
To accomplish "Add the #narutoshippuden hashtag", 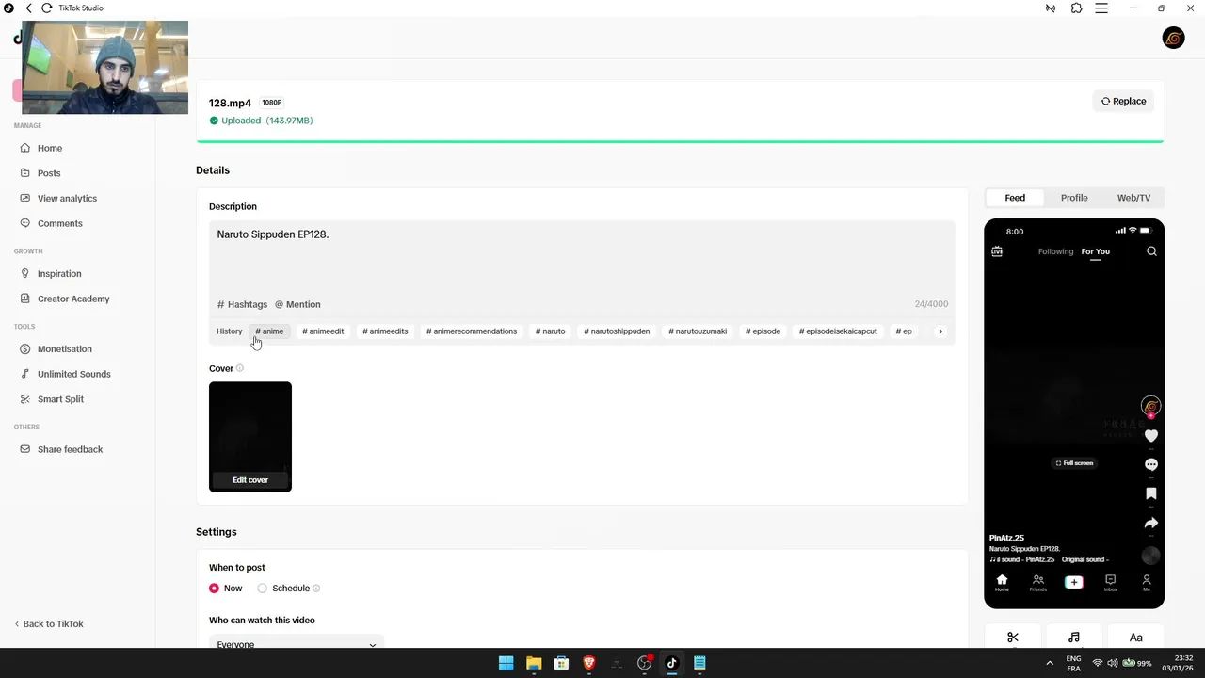I will [617, 331].
